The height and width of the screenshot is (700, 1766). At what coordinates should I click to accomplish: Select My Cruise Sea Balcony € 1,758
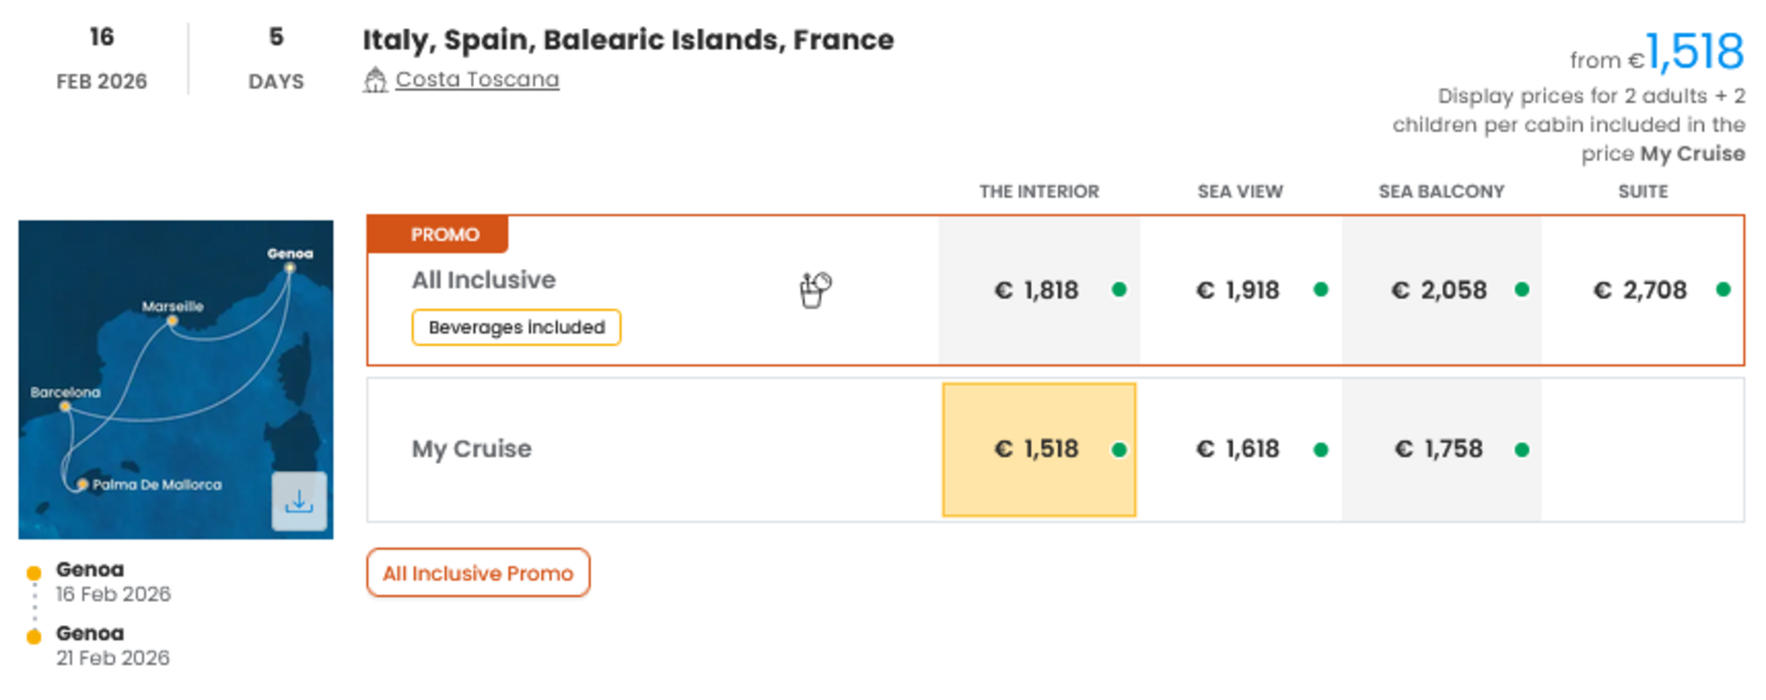point(1440,449)
